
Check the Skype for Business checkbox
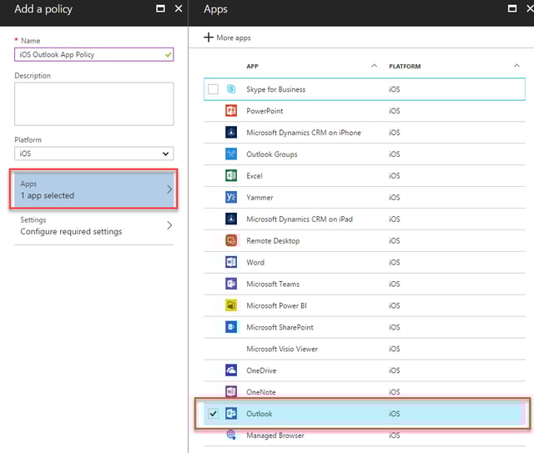coord(214,89)
